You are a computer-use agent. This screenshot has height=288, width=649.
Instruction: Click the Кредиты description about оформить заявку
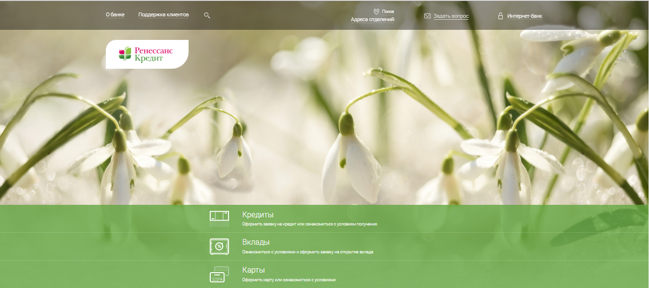(x=309, y=224)
